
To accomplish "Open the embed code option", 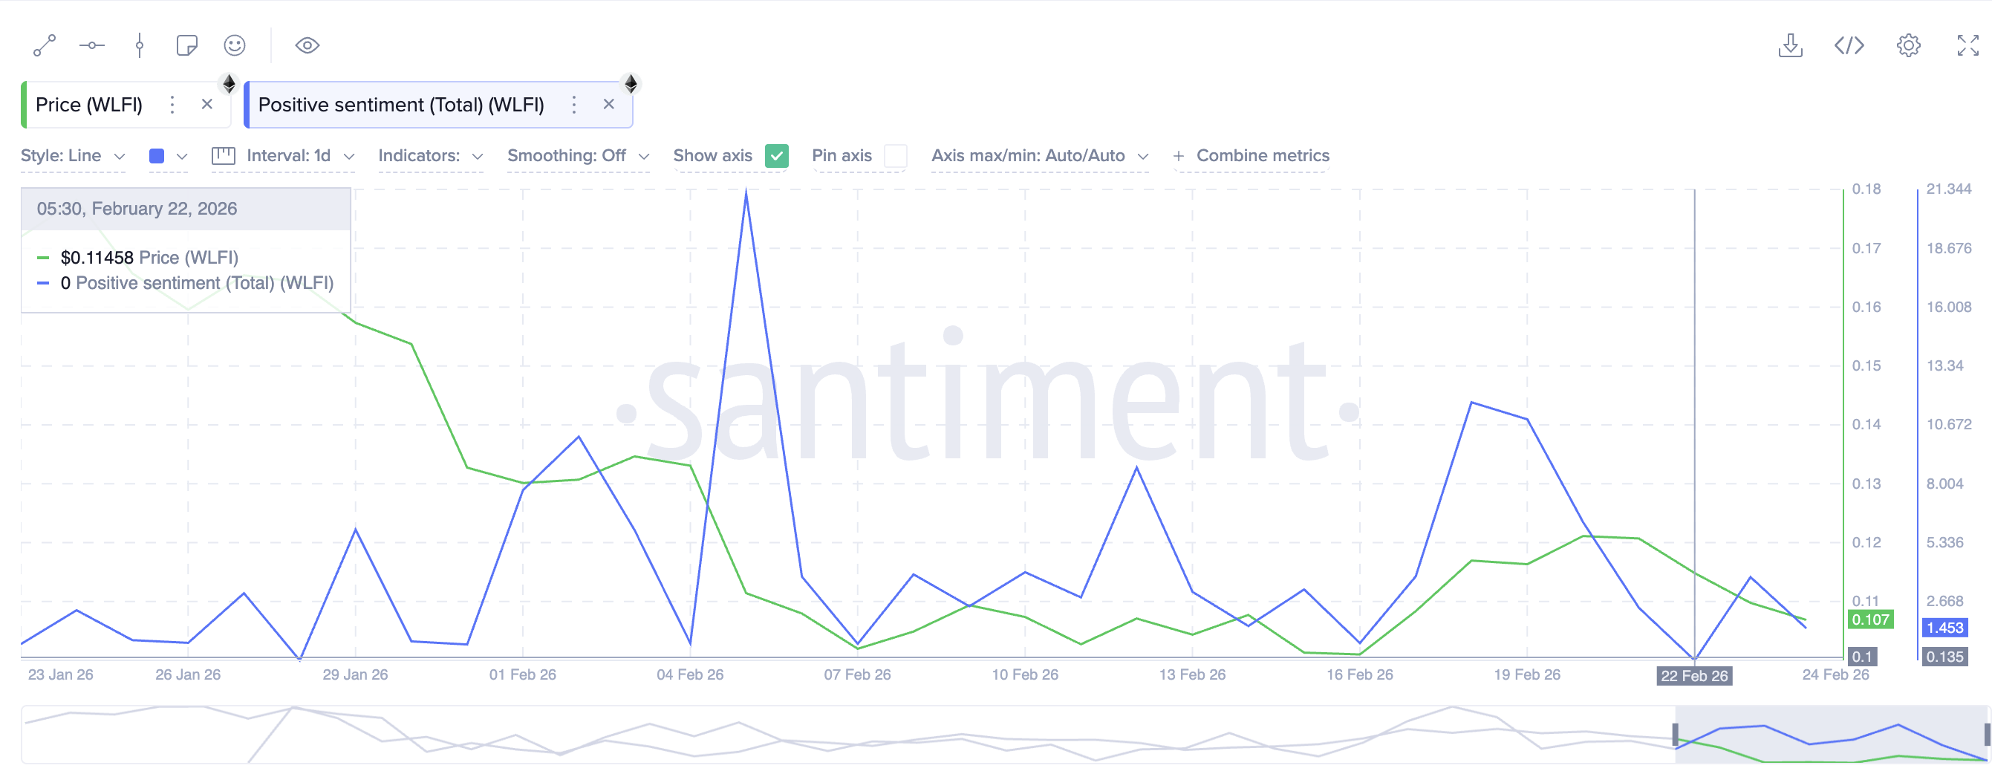I will point(1849,45).
